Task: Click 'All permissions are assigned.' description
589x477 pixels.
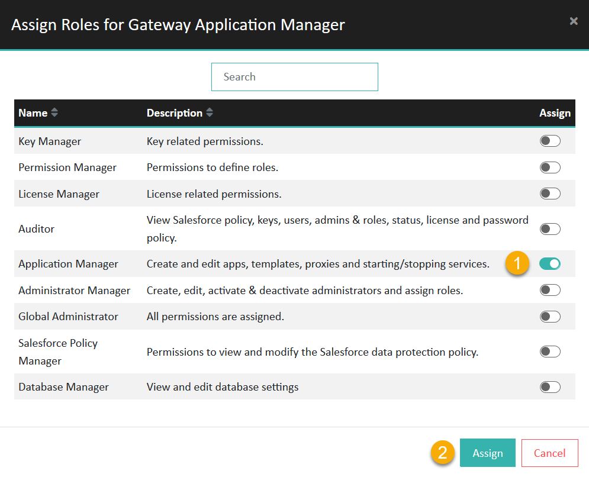Action: 215,317
